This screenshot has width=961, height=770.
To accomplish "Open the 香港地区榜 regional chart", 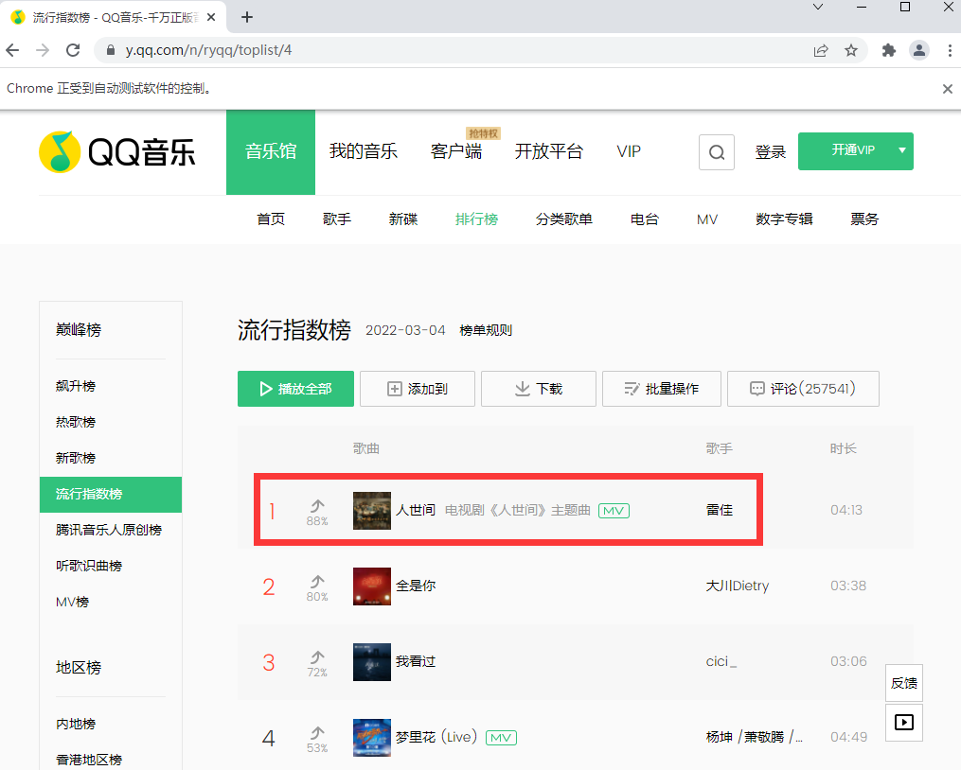I will tap(89, 760).
